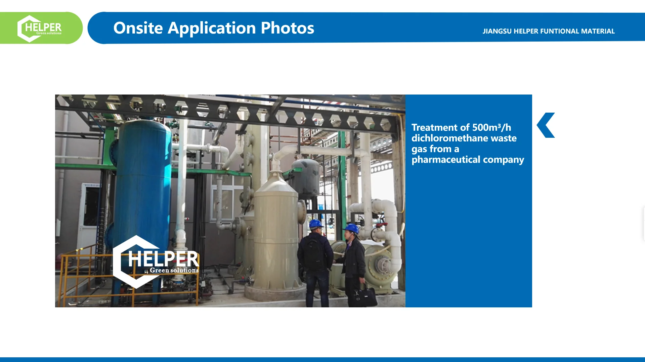Click the empty lower area of blue caption panel

point(469,241)
